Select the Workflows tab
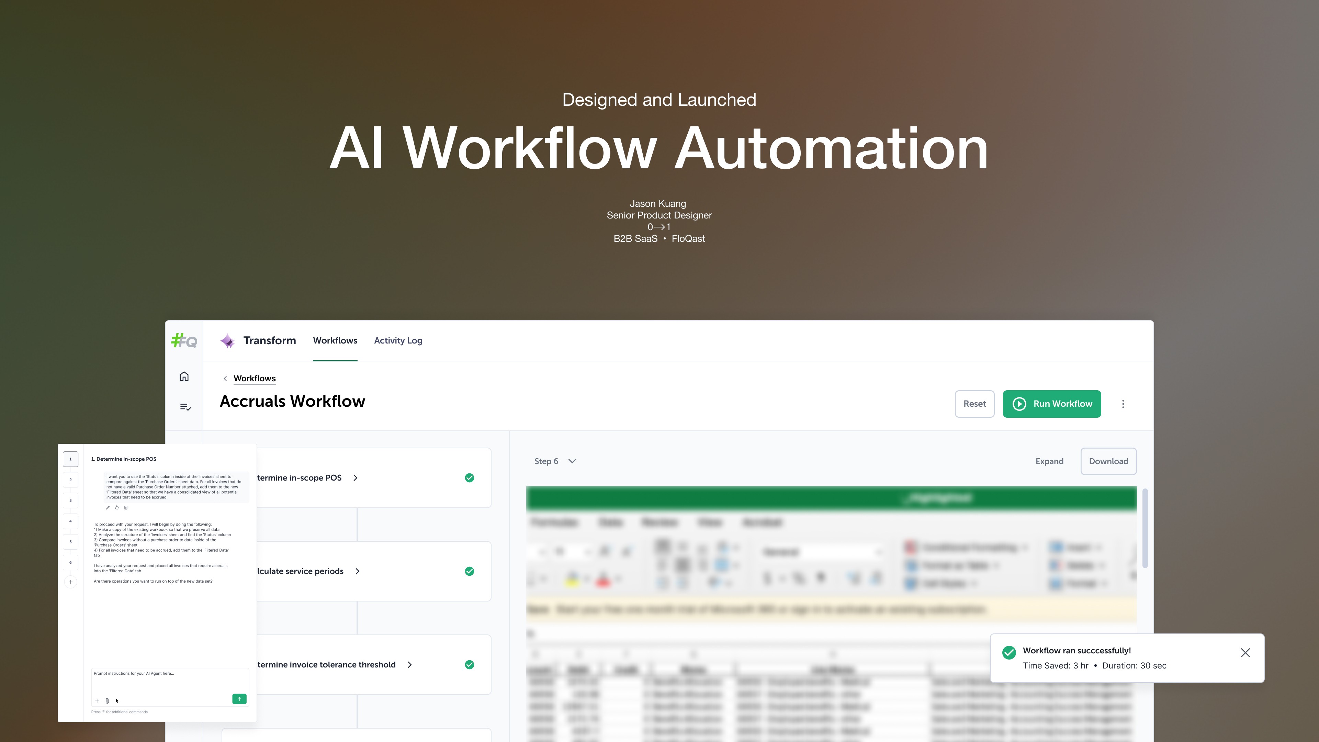1319x742 pixels. coord(335,340)
